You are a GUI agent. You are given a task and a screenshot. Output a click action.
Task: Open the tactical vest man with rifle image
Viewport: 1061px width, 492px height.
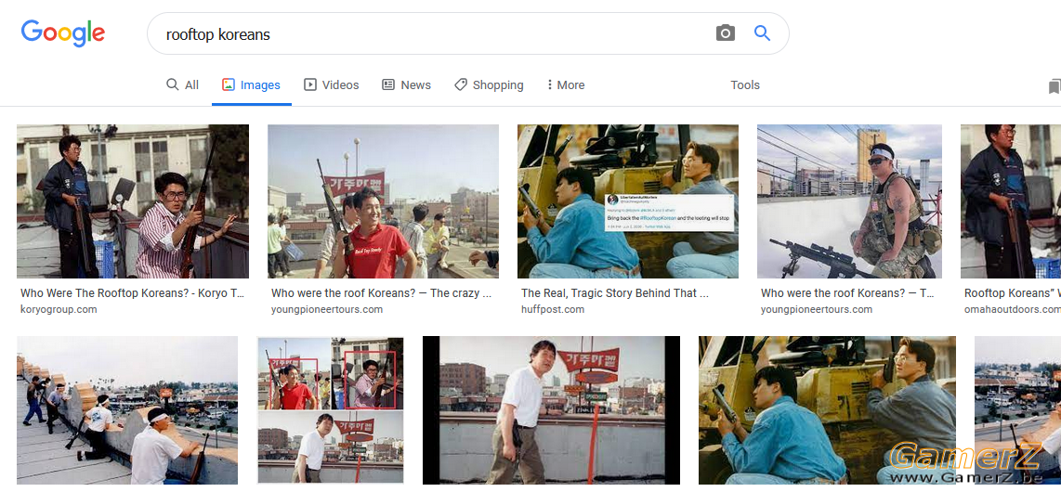coord(849,201)
